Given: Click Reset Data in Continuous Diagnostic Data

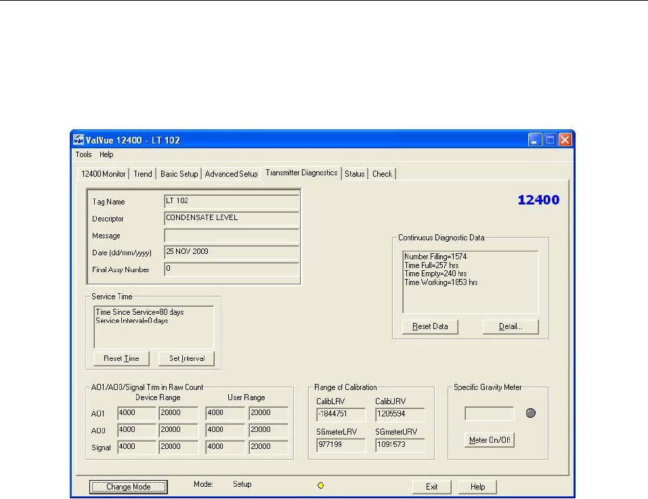Looking at the screenshot, I should click(430, 326).
